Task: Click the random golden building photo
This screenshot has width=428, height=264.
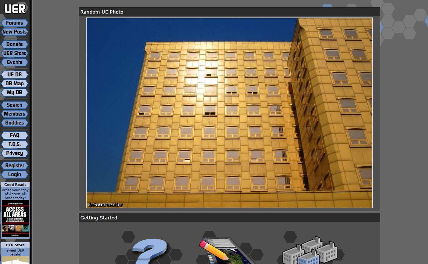Action: point(229,113)
